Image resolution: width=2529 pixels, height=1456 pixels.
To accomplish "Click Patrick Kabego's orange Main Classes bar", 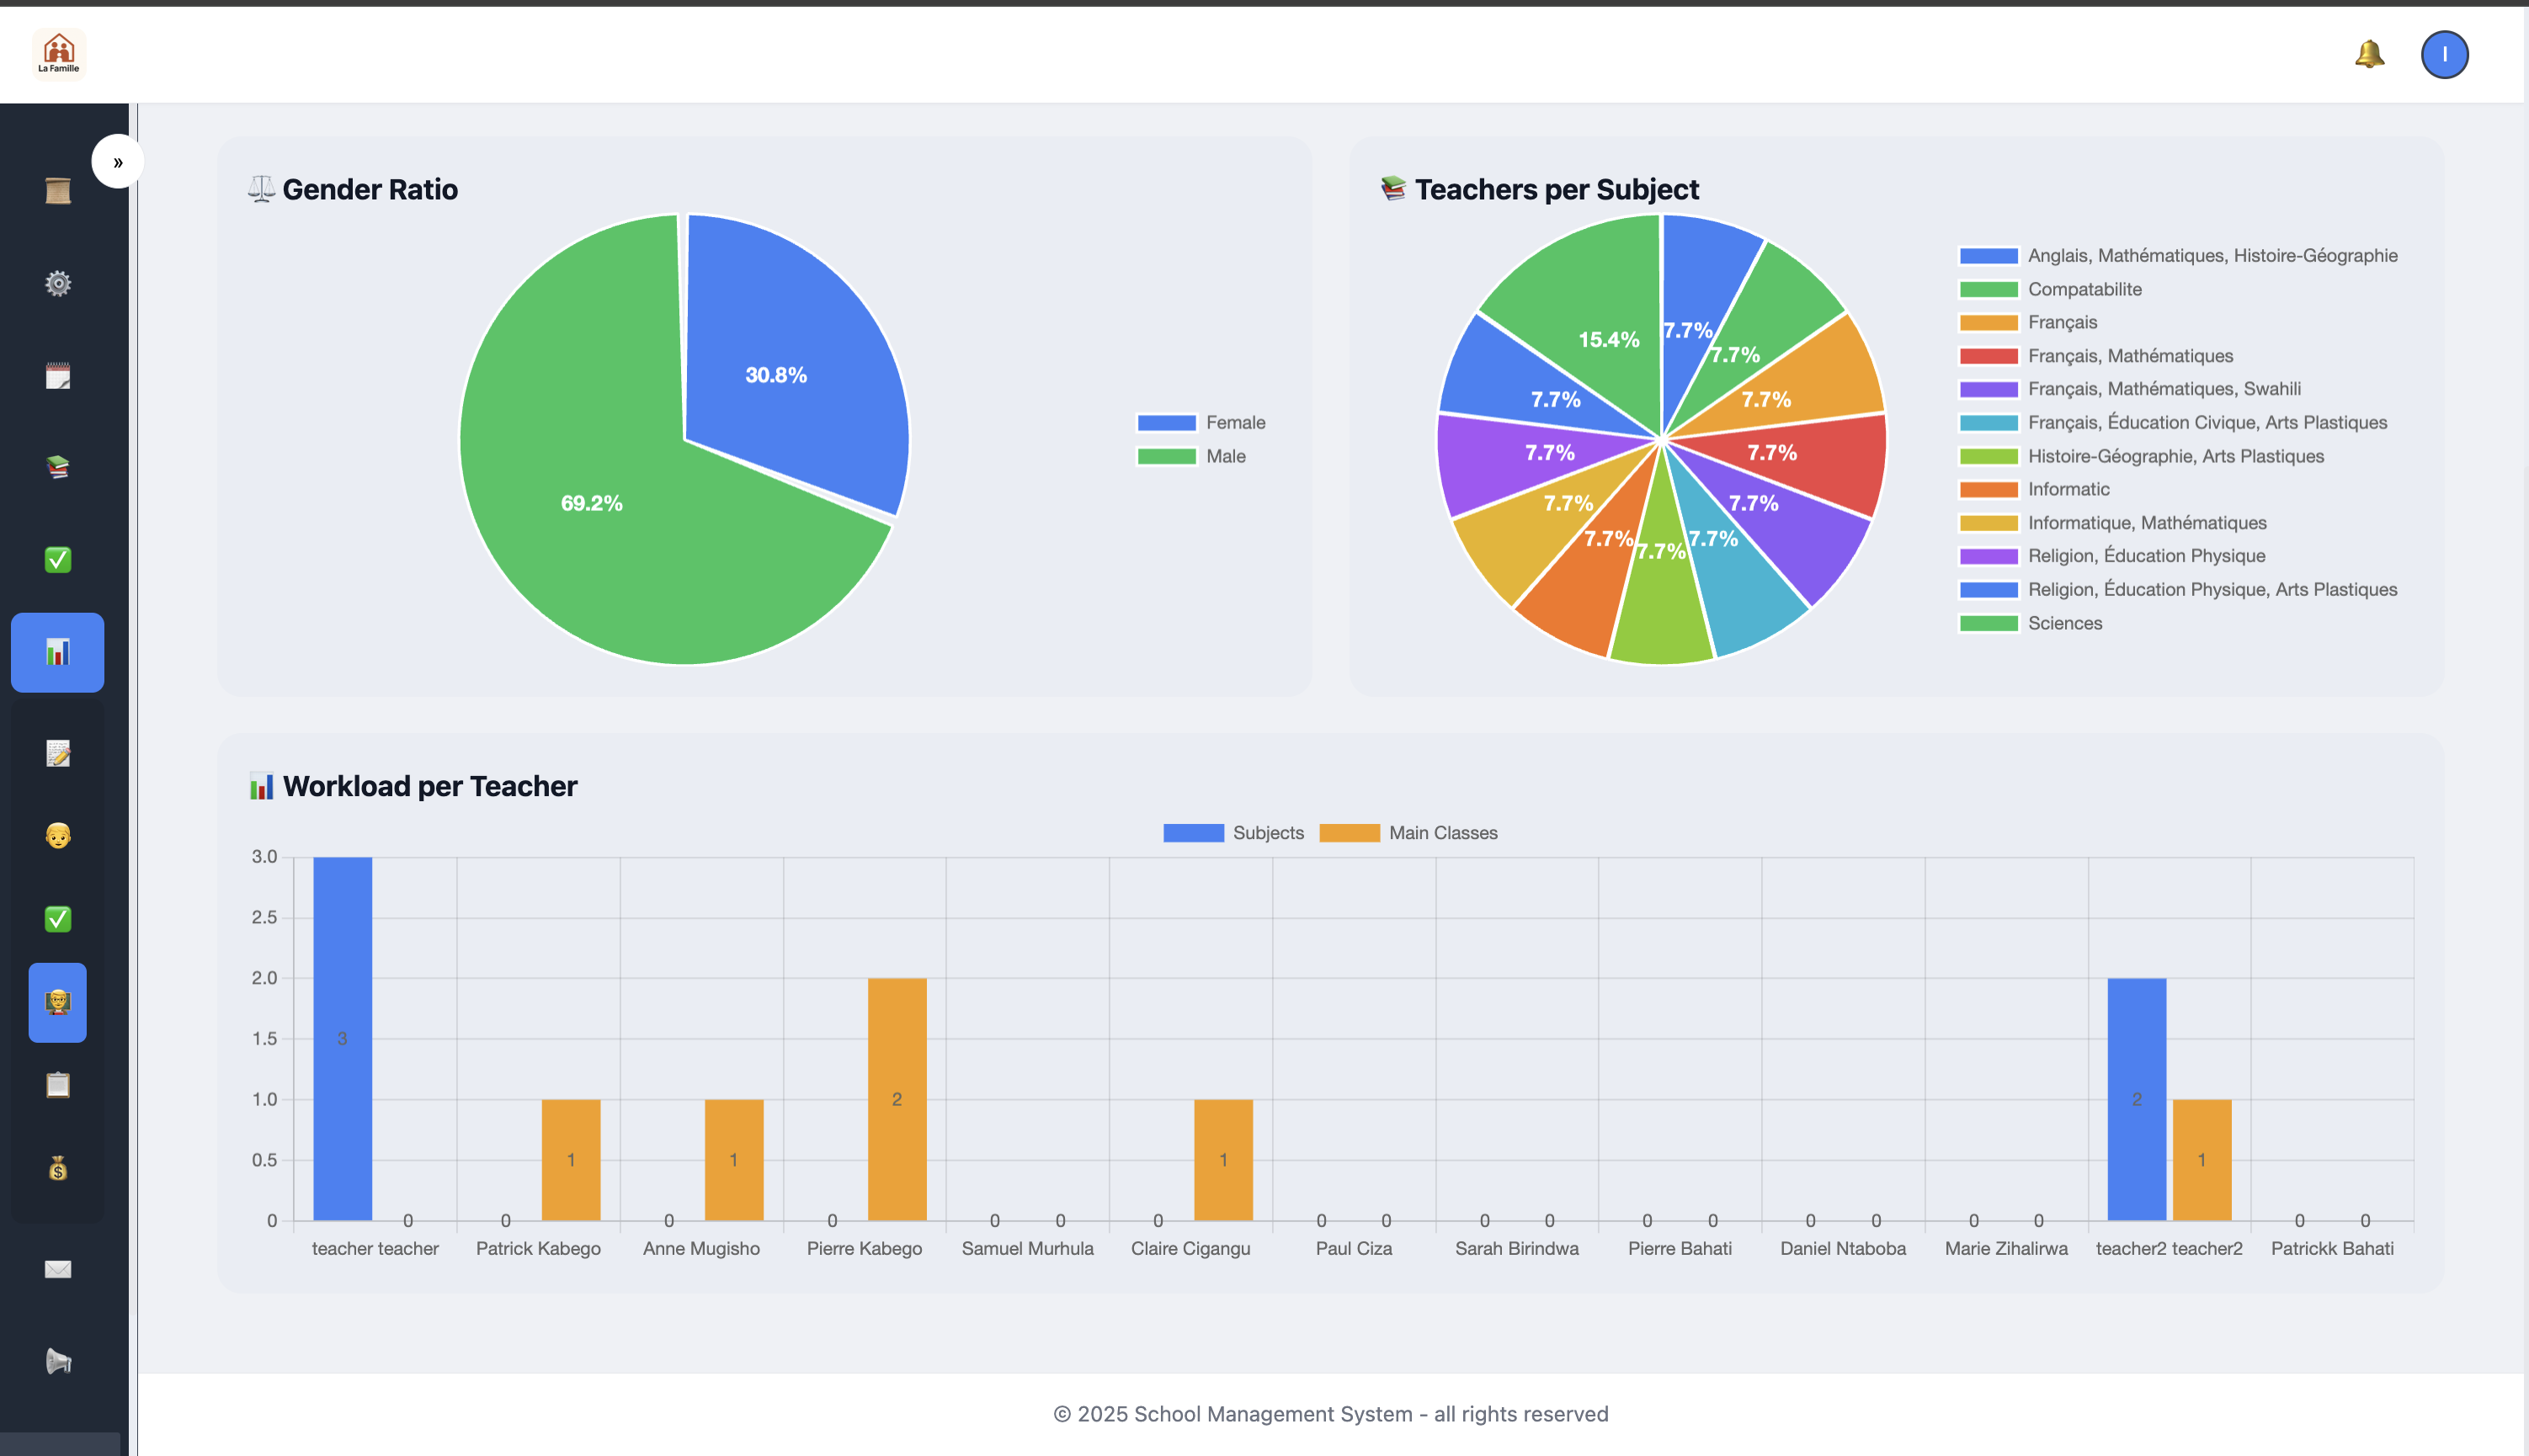I will click(571, 1160).
